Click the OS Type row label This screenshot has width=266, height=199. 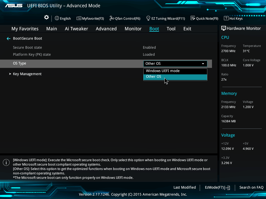coord(19,63)
